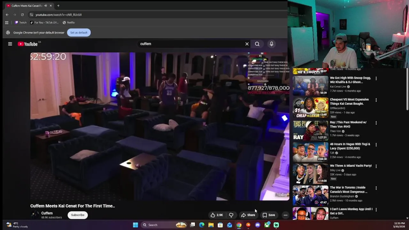Open the Kai Cenat Live channel name
The height and width of the screenshot is (230, 409).
click(338, 87)
